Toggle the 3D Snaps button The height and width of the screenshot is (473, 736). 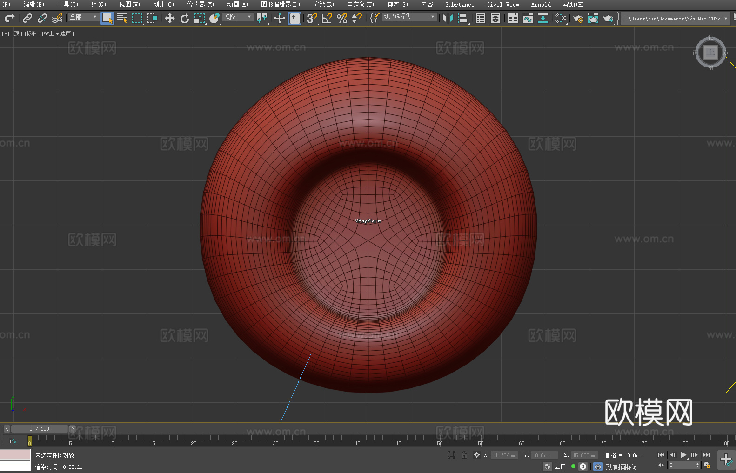(312, 18)
